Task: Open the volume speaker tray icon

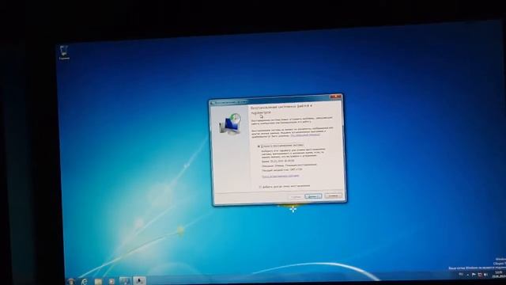Action: pos(485,275)
